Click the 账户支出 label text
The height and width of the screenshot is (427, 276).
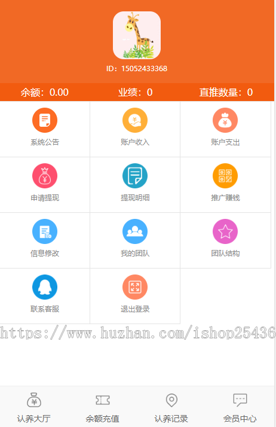(x=225, y=142)
